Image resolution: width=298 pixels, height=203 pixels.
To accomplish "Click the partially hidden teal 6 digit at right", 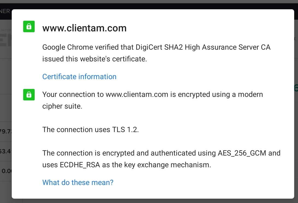I will pos(296,88).
